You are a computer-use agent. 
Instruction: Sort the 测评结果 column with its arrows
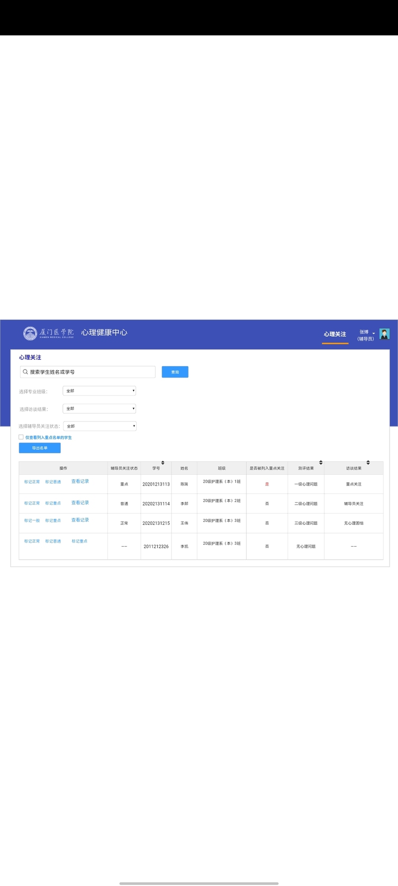[321, 463]
